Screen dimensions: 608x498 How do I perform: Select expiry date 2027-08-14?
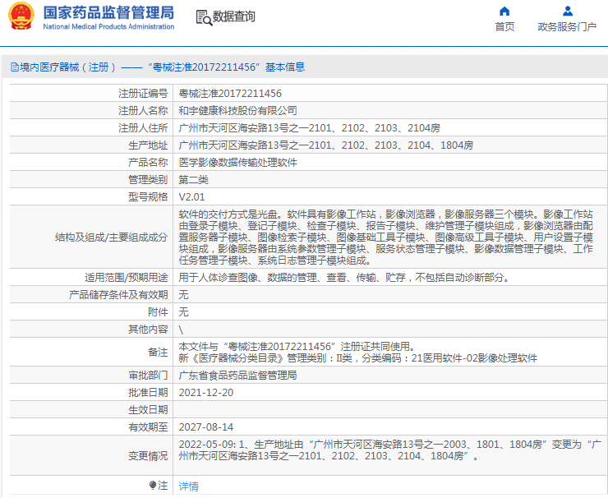coord(206,427)
